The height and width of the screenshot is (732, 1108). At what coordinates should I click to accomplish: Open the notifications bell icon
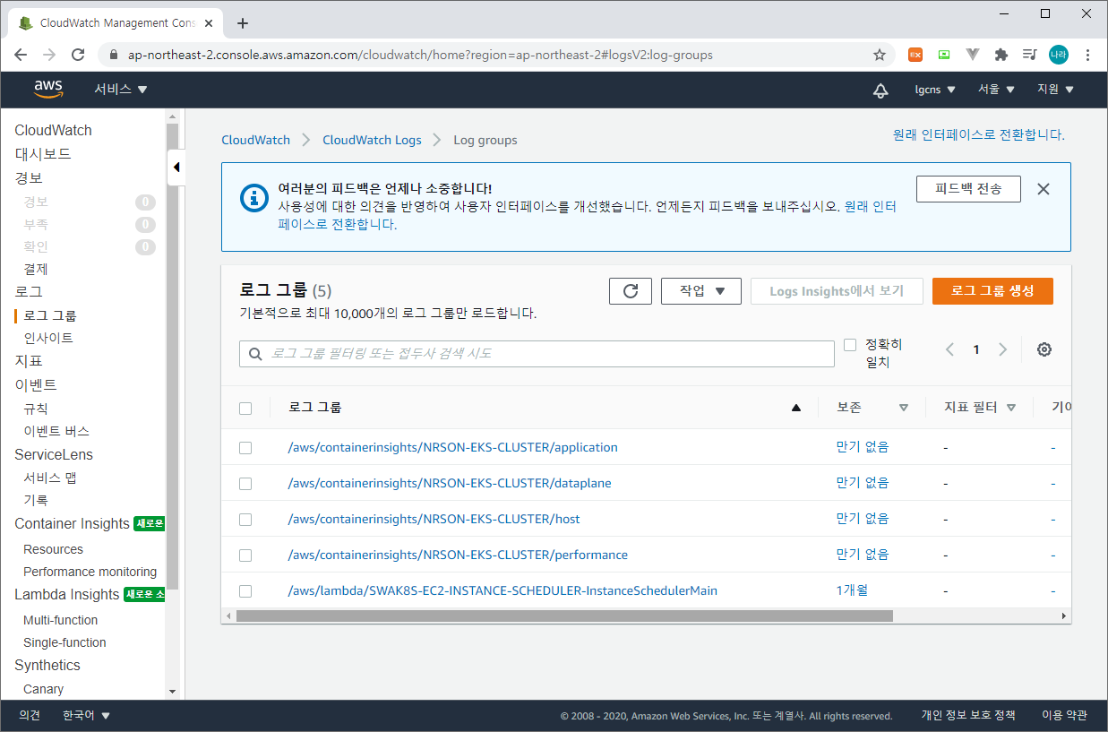click(x=880, y=90)
